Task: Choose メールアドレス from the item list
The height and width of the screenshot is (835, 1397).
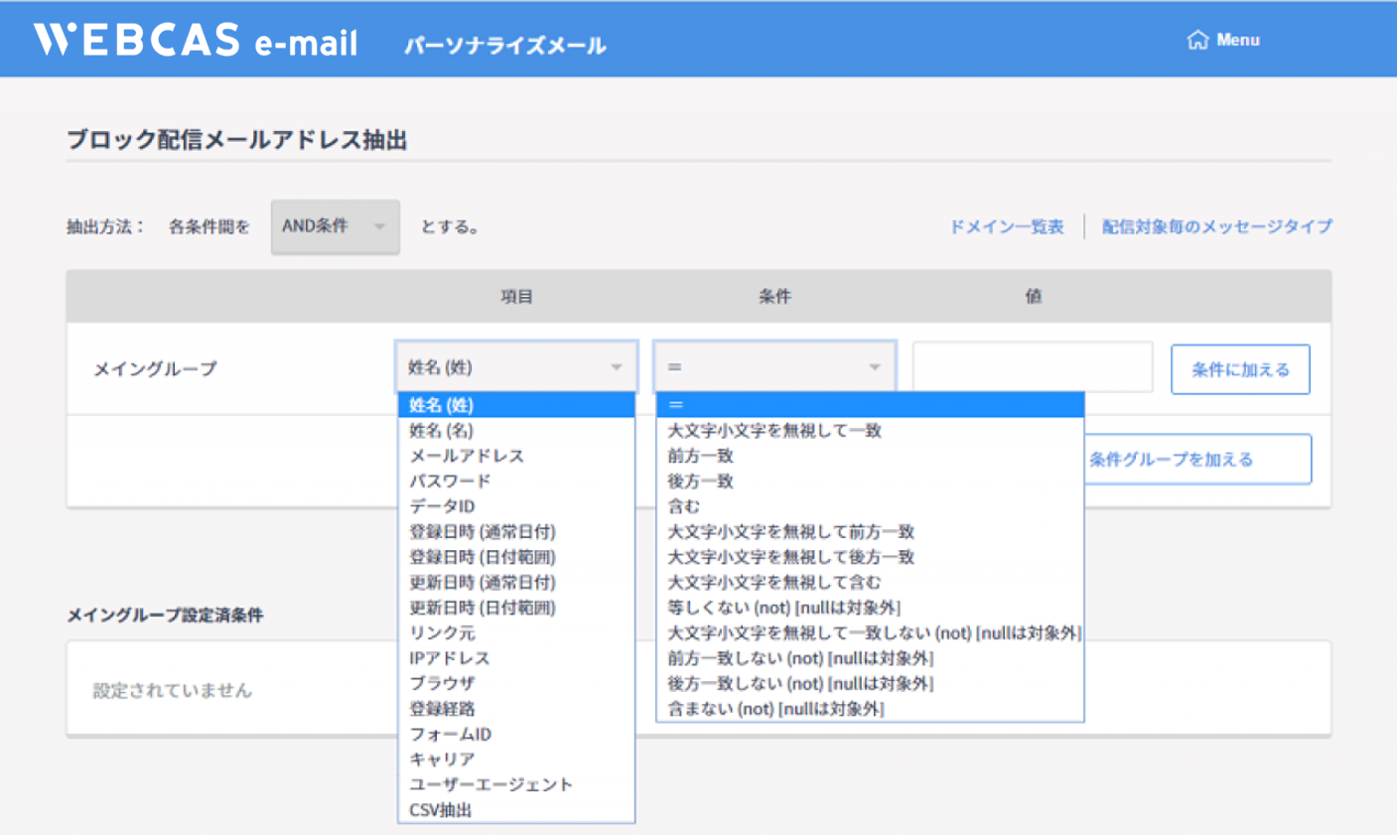Action: [516, 456]
